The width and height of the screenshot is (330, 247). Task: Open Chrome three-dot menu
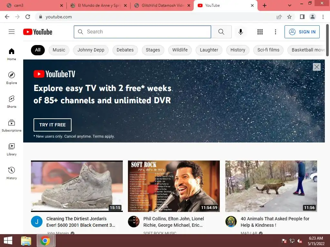[x=323, y=17]
